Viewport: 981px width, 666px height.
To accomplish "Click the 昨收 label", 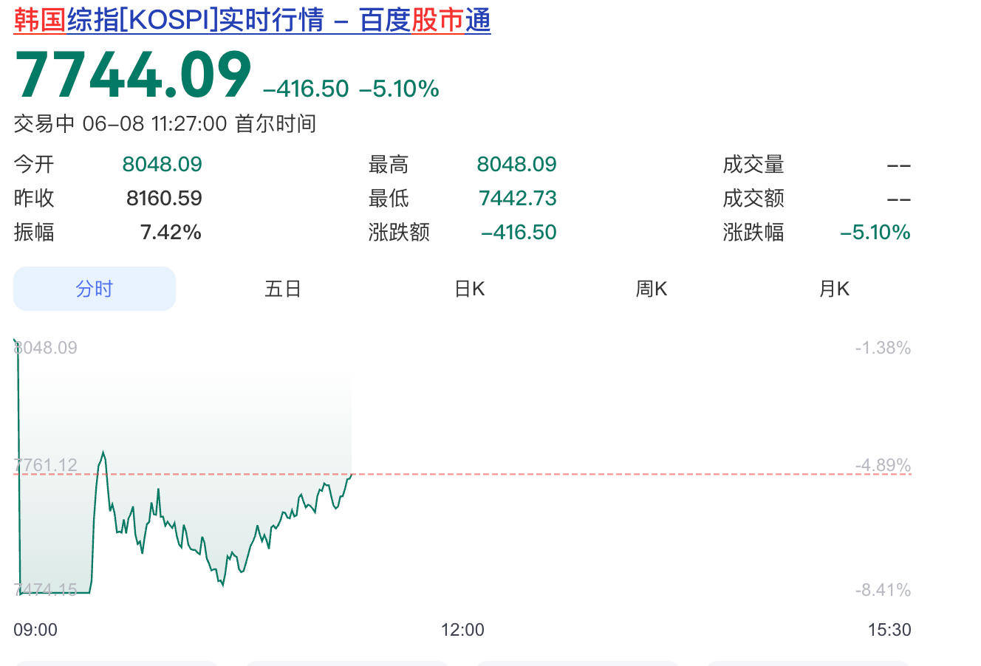I will click(34, 198).
